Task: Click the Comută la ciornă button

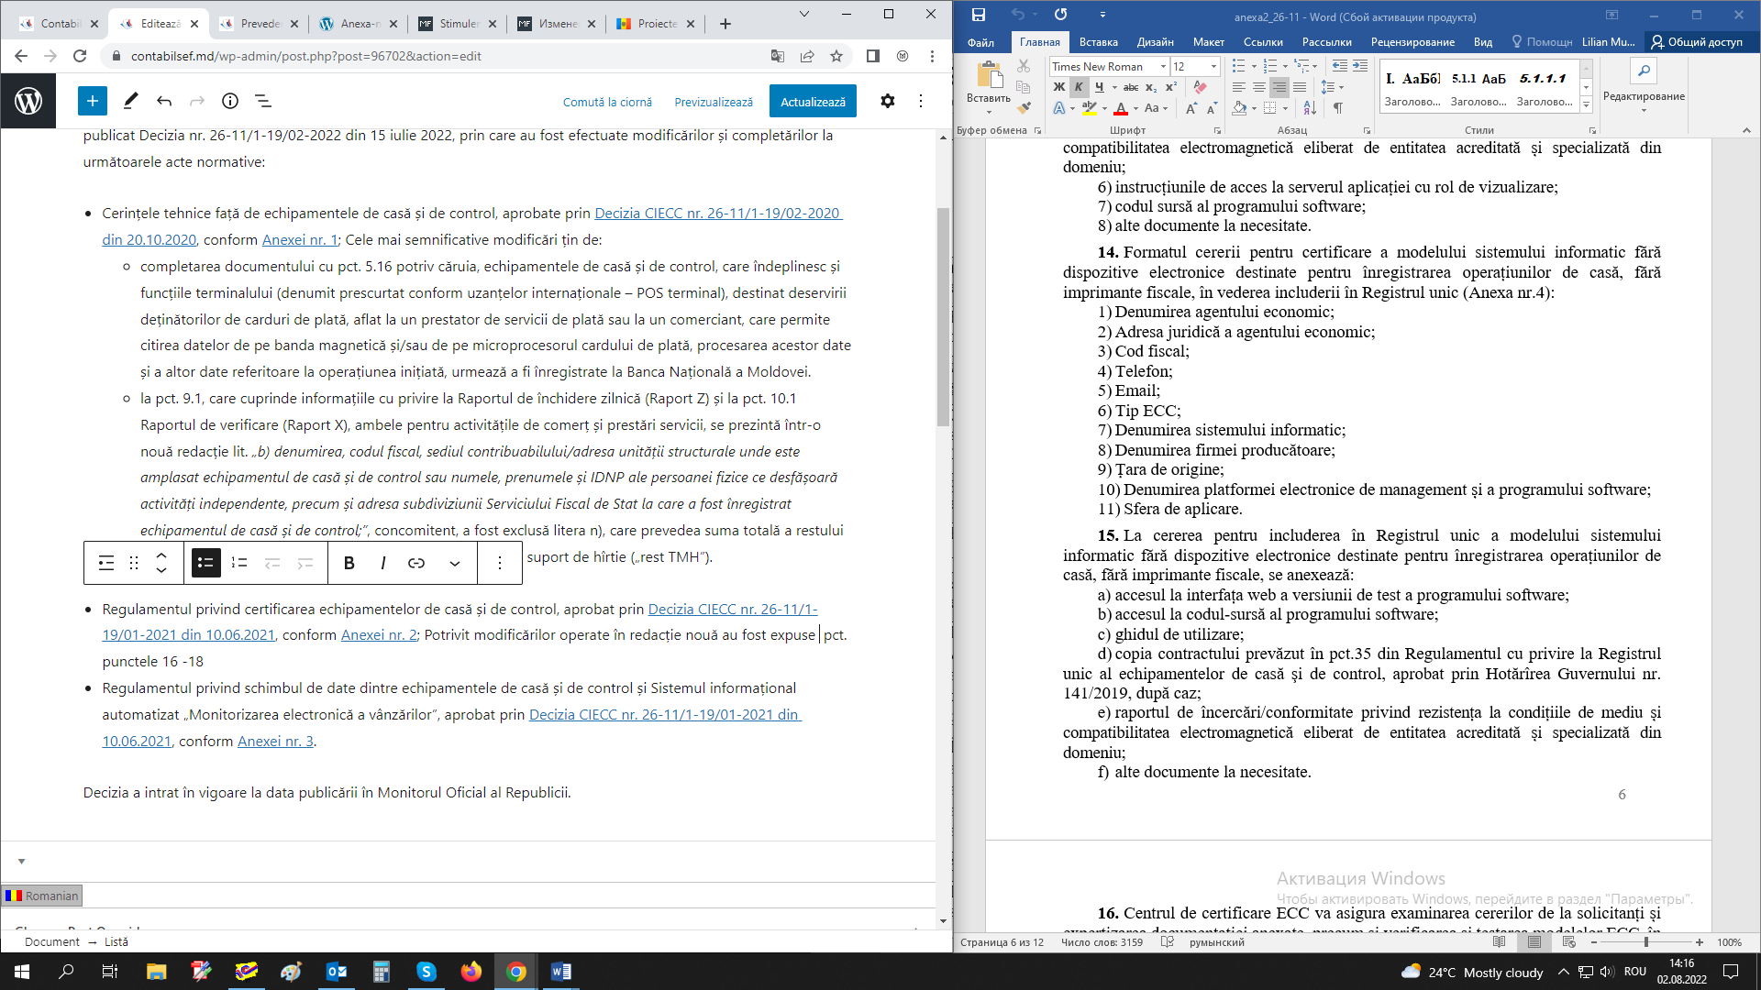Action: pos(607,102)
